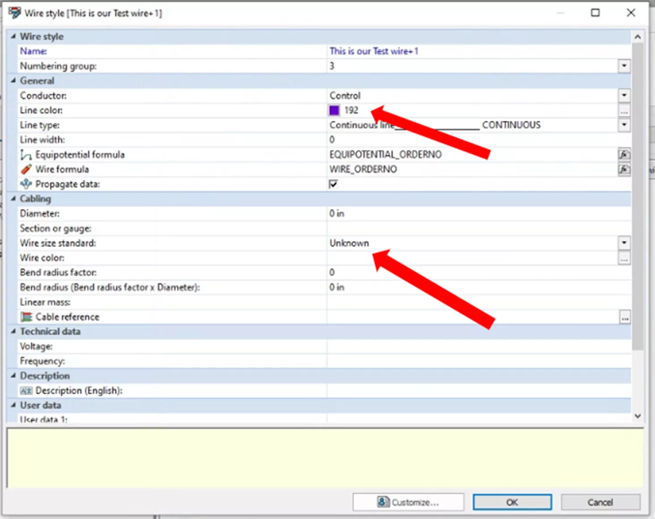Open the Line type dropdown
Screen dimensions: 655x519
[x=624, y=125]
